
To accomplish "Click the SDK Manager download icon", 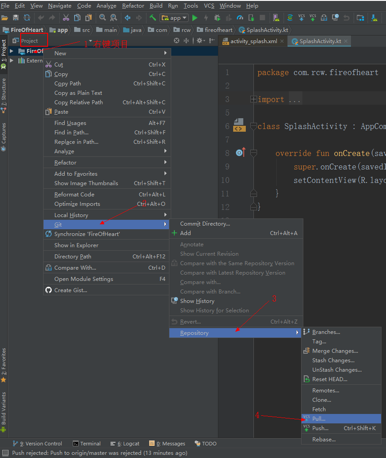I will coord(374,18).
